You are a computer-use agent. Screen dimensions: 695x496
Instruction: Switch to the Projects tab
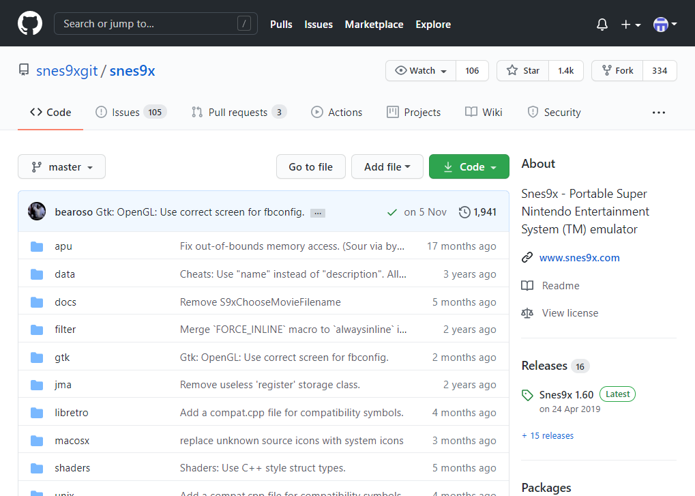pos(413,113)
